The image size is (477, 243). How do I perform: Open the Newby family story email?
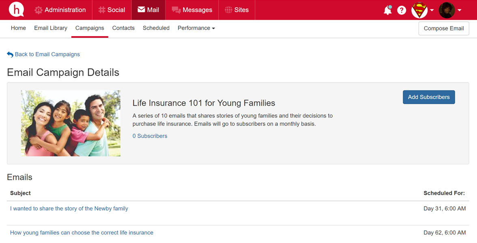69,209
